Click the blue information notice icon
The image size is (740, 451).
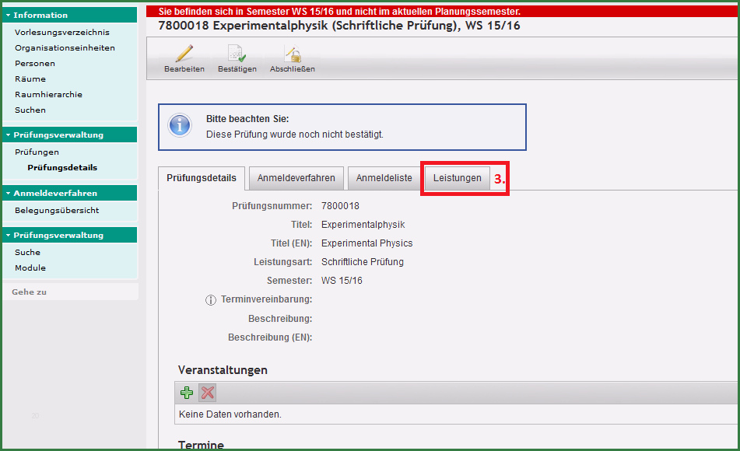coord(181,125)
